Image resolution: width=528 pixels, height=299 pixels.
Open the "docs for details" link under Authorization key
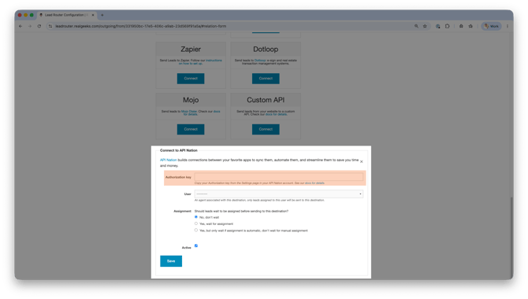314,183
